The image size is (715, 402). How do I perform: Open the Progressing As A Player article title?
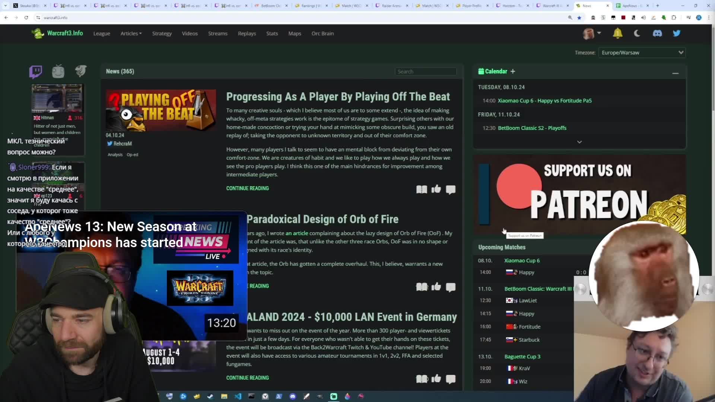click(338, 97)
